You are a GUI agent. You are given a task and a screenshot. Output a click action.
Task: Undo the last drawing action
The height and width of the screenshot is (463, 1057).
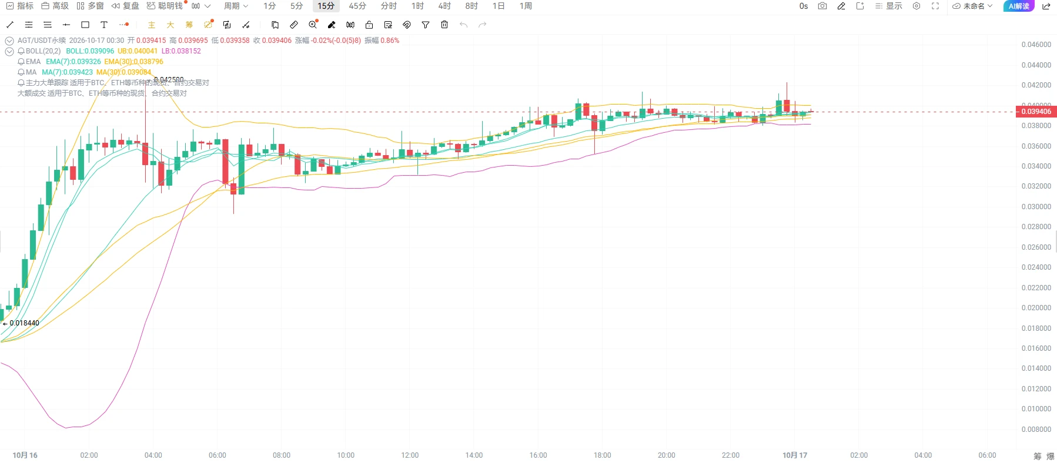click(463, 25)
